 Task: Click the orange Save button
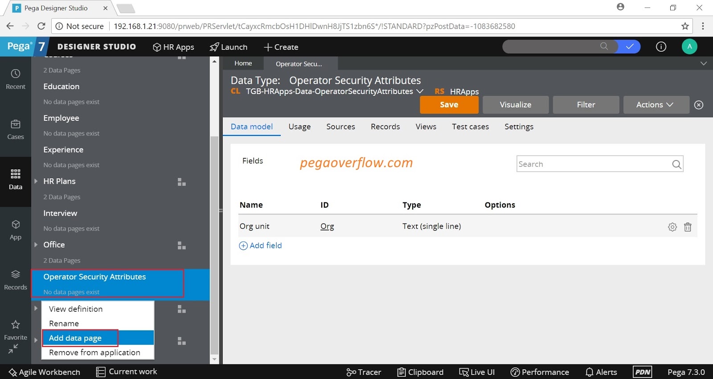(449, 105)
